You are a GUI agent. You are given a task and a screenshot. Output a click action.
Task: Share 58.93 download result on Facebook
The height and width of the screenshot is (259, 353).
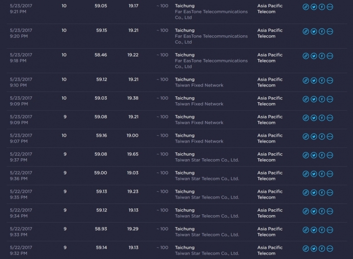click(322, 230)
